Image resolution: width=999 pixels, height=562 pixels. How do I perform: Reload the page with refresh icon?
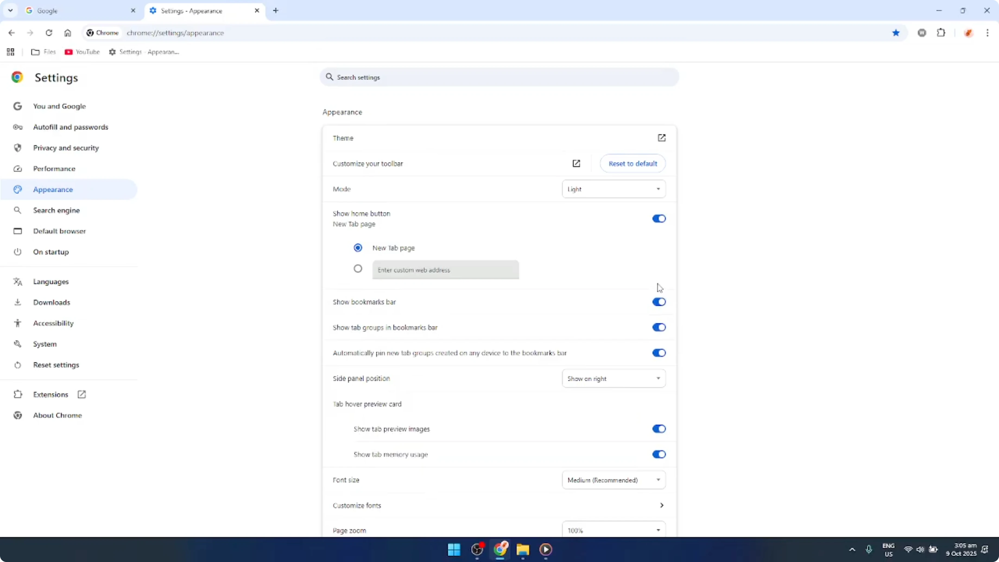49,33
